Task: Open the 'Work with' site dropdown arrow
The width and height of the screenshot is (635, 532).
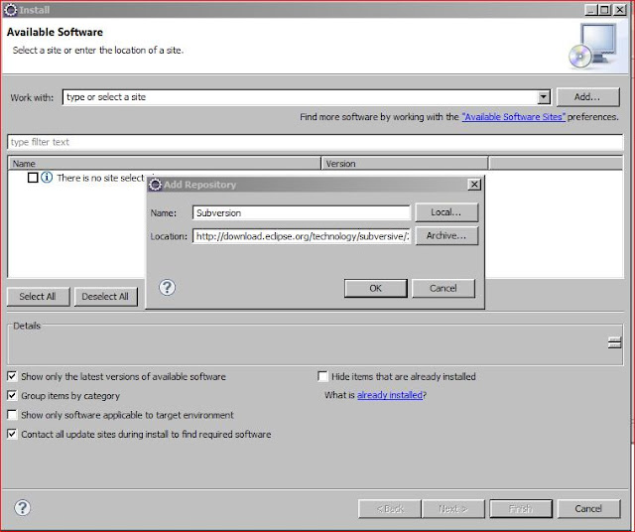Action: (543, 97)
